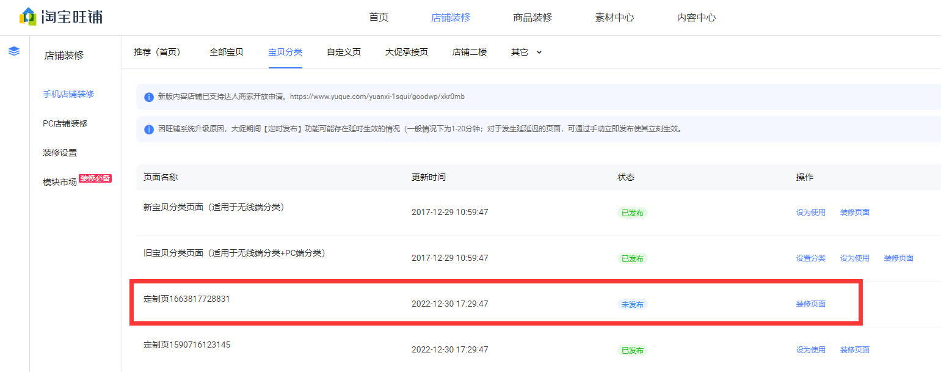Select 旧宝贝分类页面 row name
Screen dimensions: 941x372
pos(234,253)
